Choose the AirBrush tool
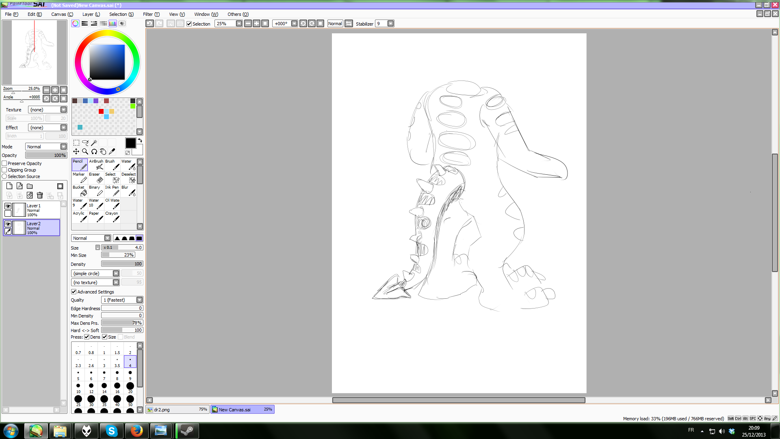The width and height of the screenshot is (780, 439). (x=96, y=165)
